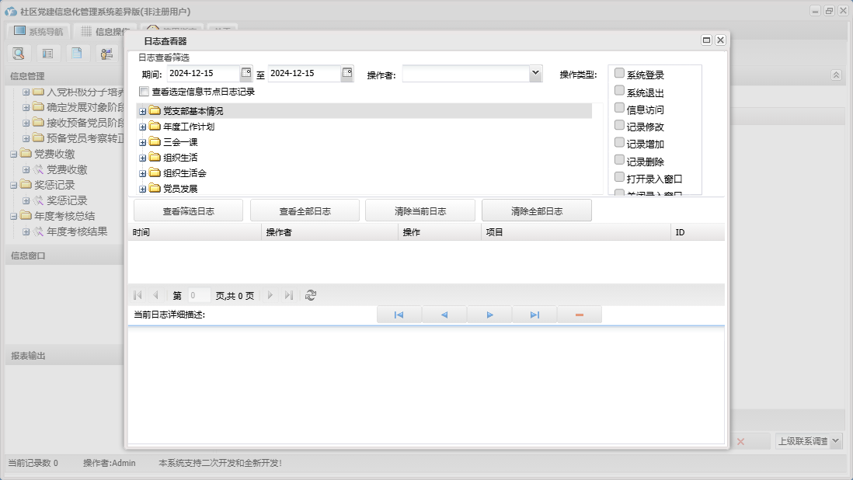The image size is (853, 480).
Task: Open the end date calendar picker
Action: [347, 73]
